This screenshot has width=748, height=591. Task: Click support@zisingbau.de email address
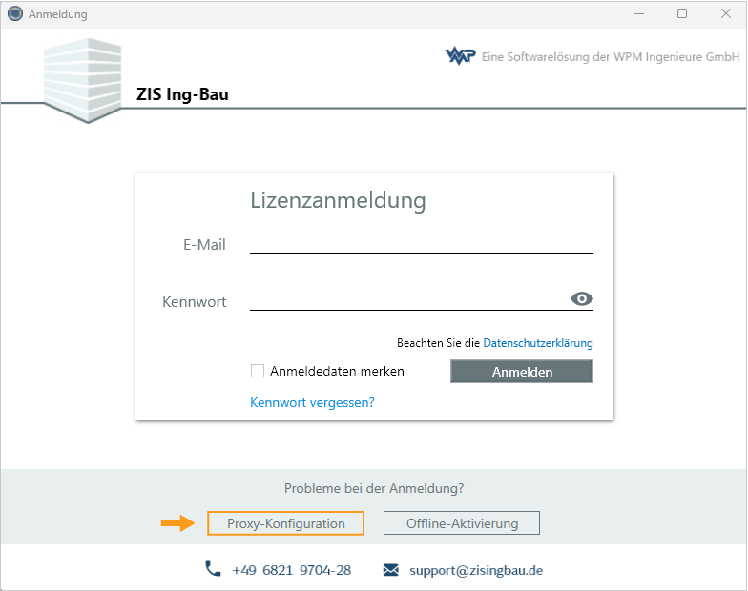tap(476, 570)
